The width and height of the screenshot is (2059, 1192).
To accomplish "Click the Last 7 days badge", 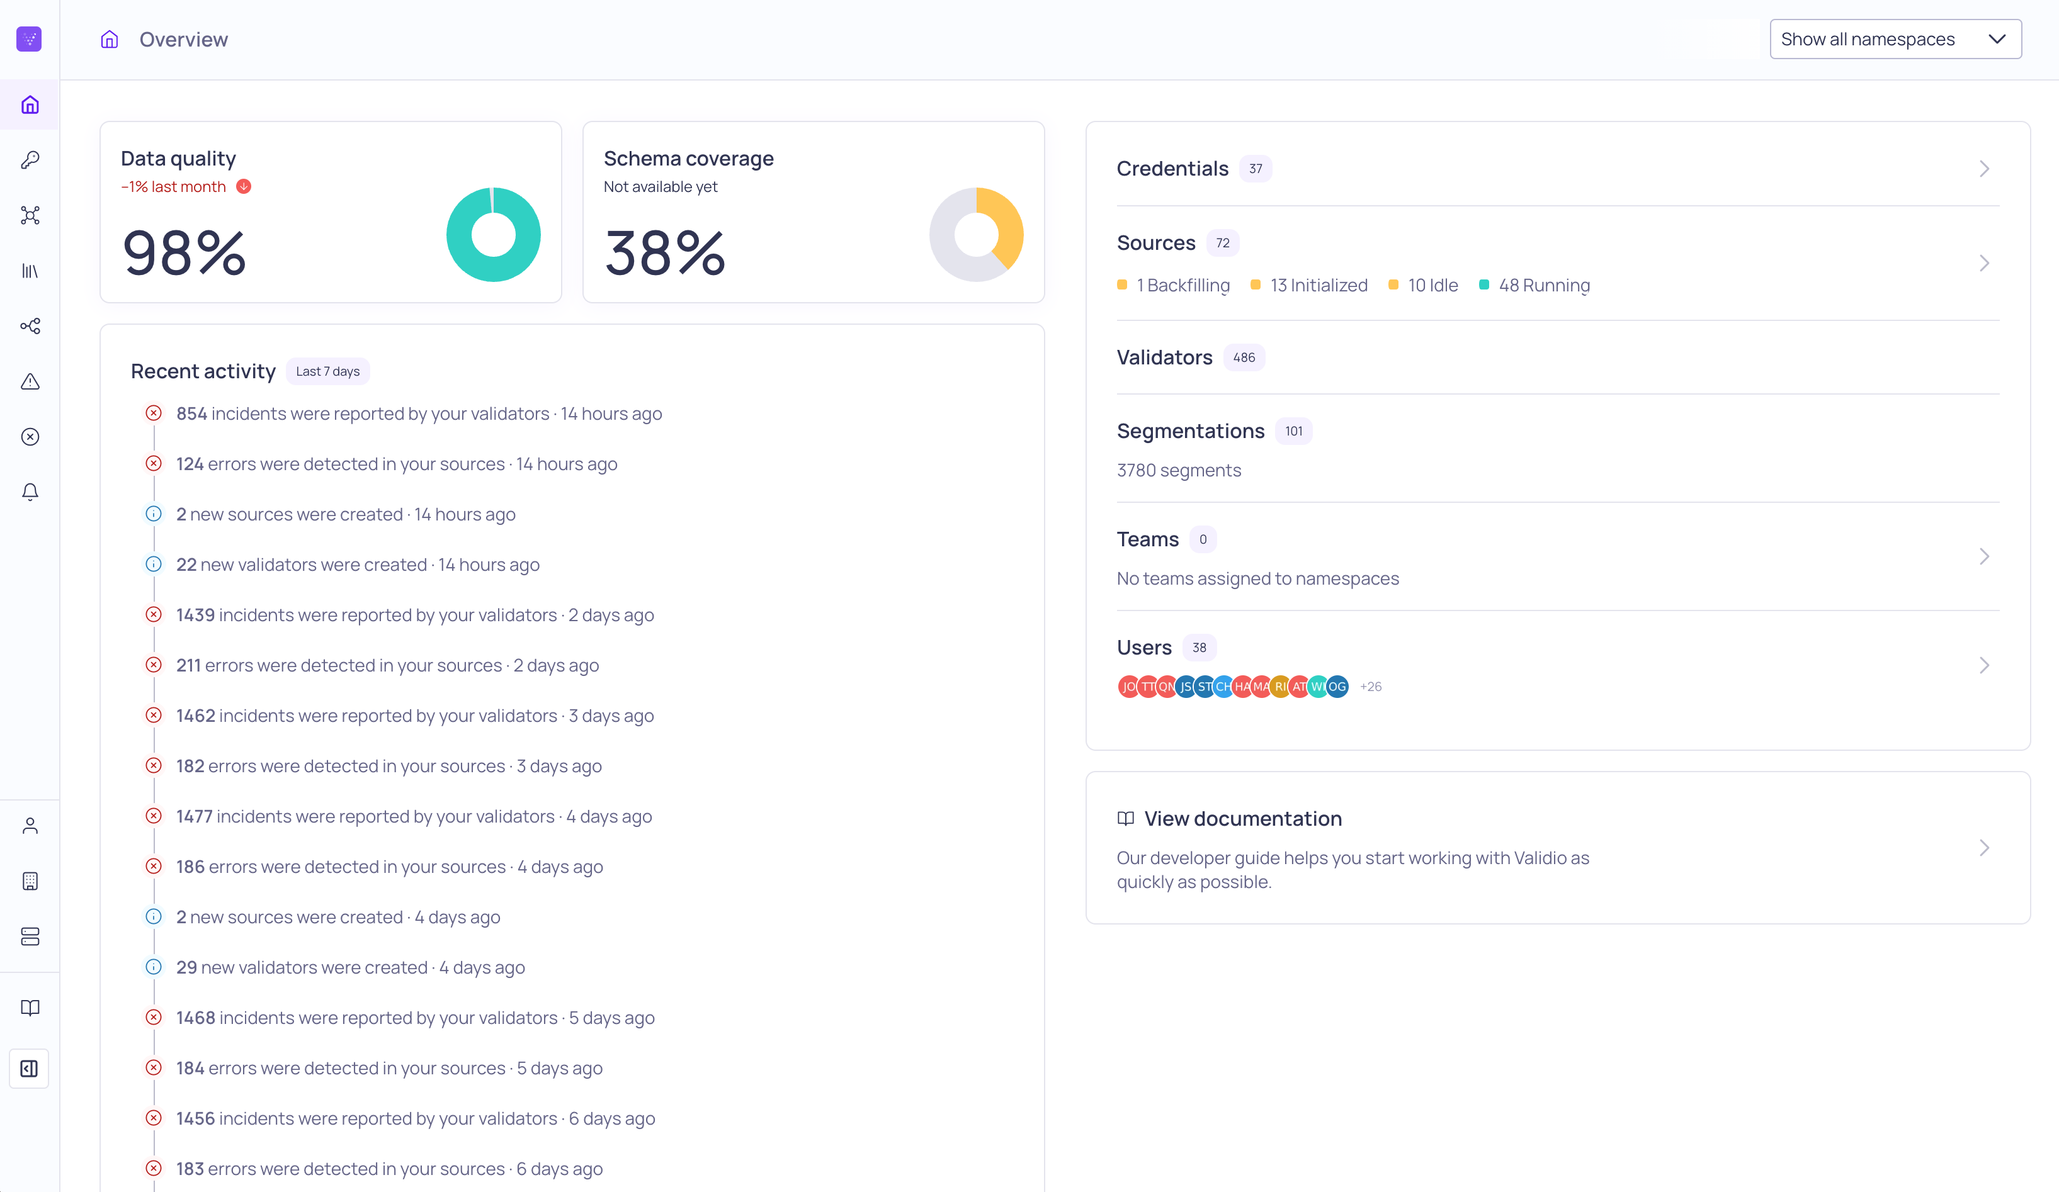I will point(327,371).
